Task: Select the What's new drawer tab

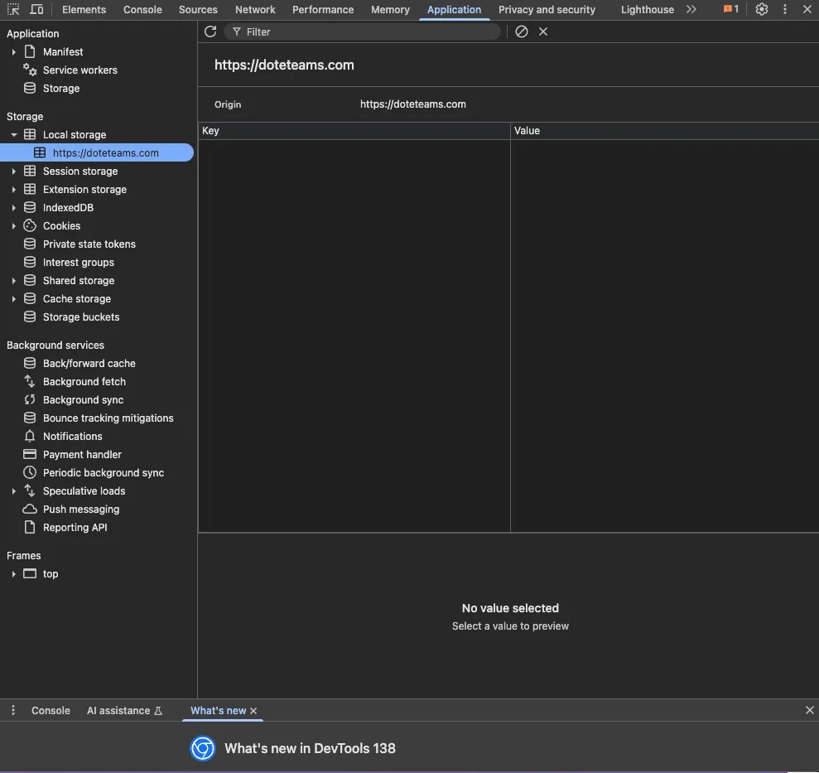Action: [x=218, y=710]
